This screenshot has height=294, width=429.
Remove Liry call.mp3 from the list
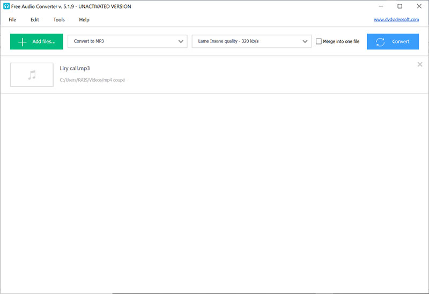point(420,64)
